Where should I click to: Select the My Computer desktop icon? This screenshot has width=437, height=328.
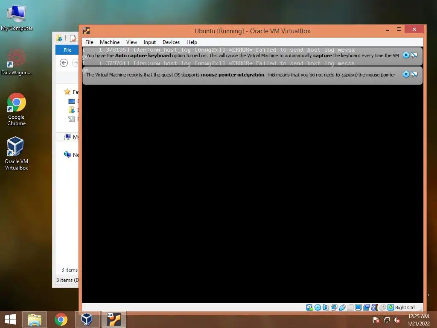[x=17, y=18]
